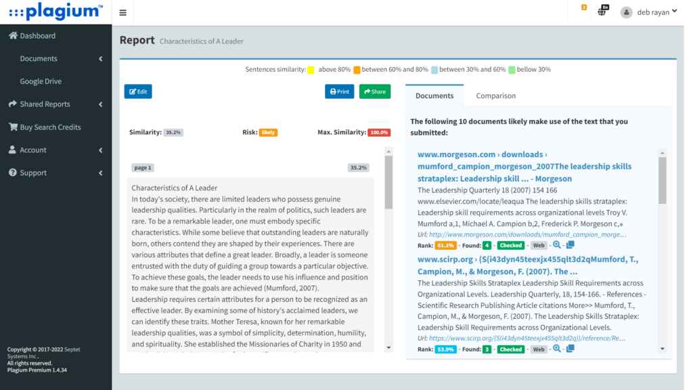
Task: Click the copy icon for scirp.org result
Action: click(570, 349)
